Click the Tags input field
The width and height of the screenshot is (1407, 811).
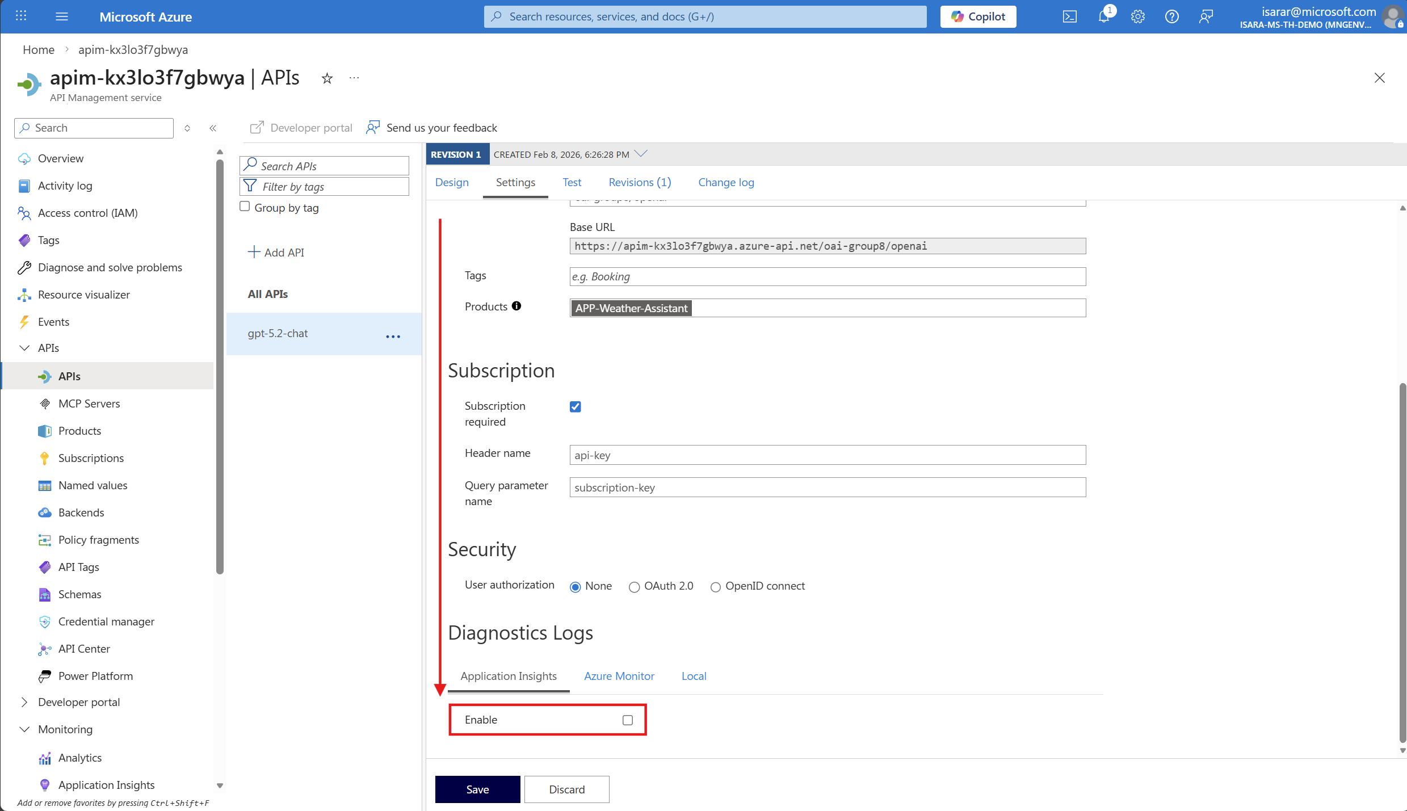pos(828,276)
